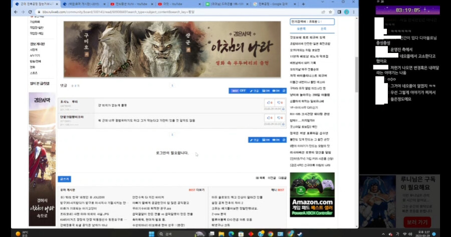The width and height of the screenshot is (451, 237).
Task: Open the 검은사막 아침의 나라 banner
Action: click(172, 49)
